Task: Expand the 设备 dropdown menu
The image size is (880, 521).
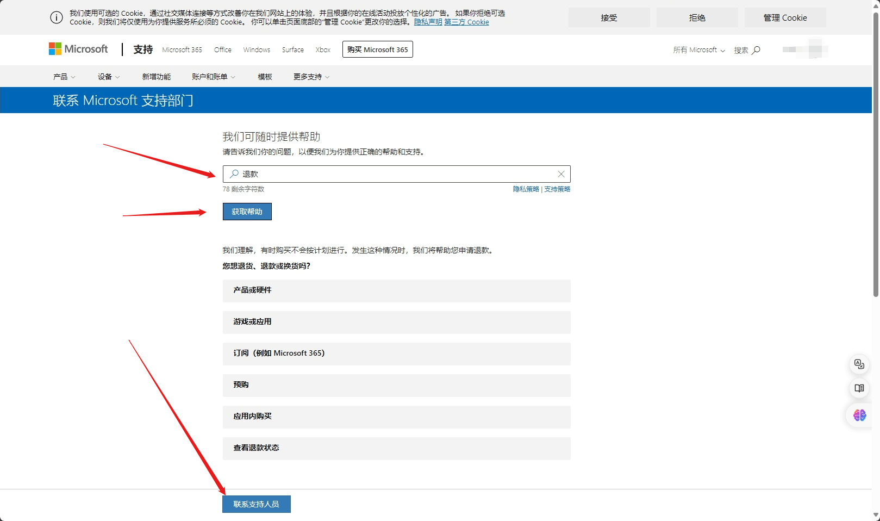Action: click(109, 77)
